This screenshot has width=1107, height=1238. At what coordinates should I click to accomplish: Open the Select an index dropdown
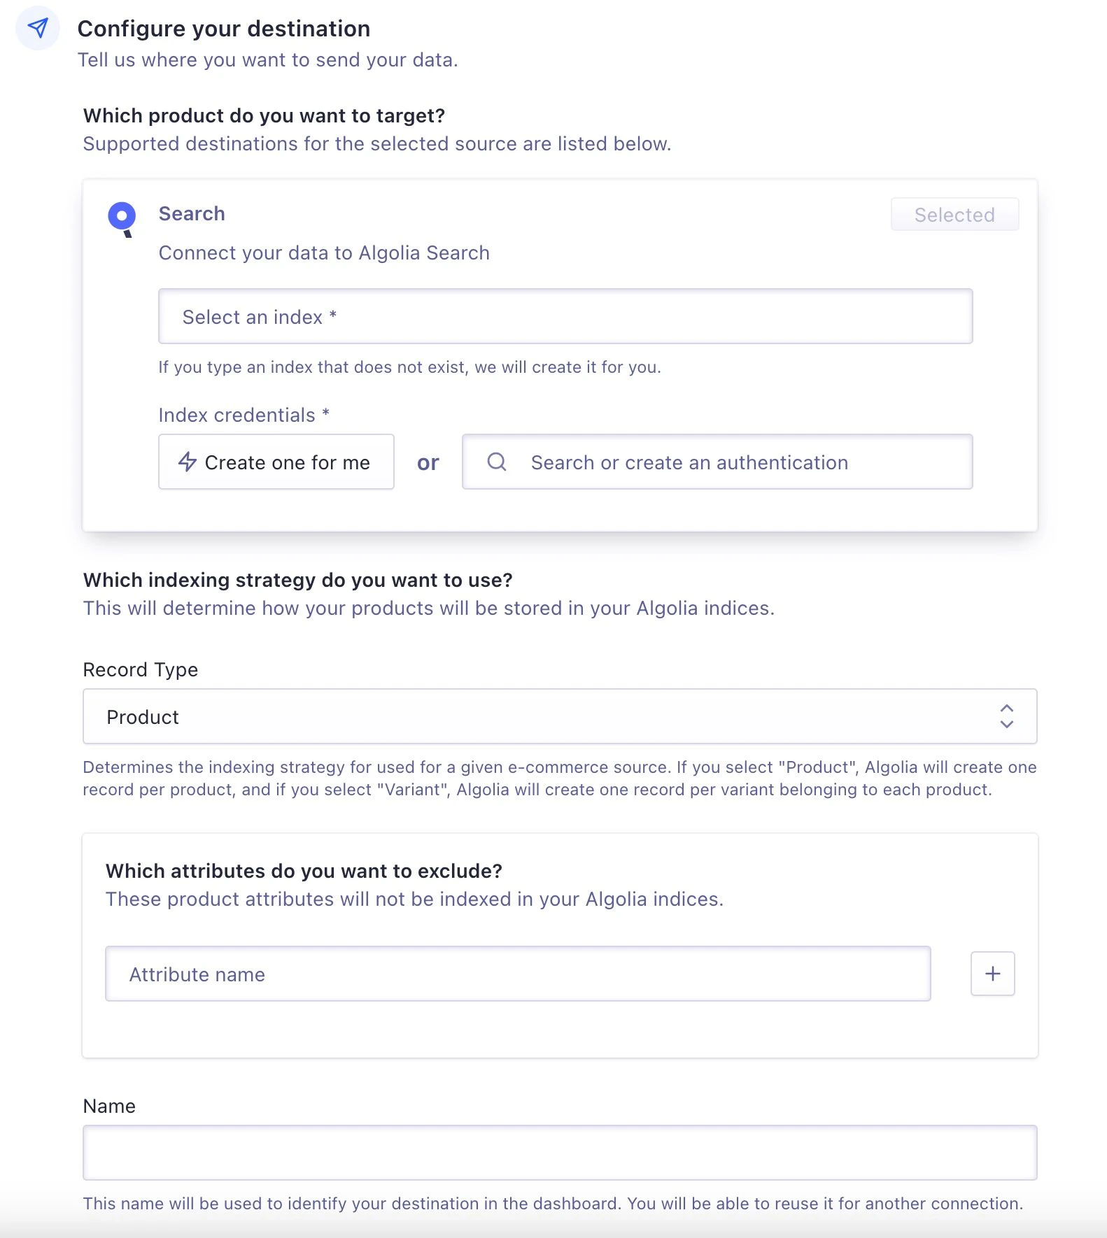[x=565, y=316]
